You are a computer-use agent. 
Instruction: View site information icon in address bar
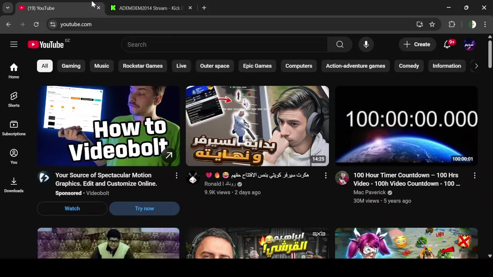(x=53, y=24)
